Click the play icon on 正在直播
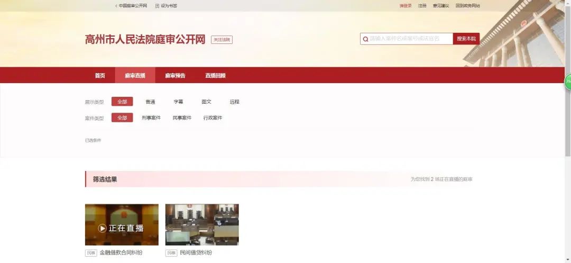 103,228
